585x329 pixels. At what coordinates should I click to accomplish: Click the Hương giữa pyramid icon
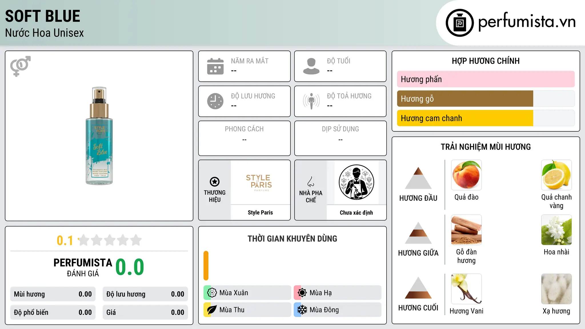click(x=418, y=232)
